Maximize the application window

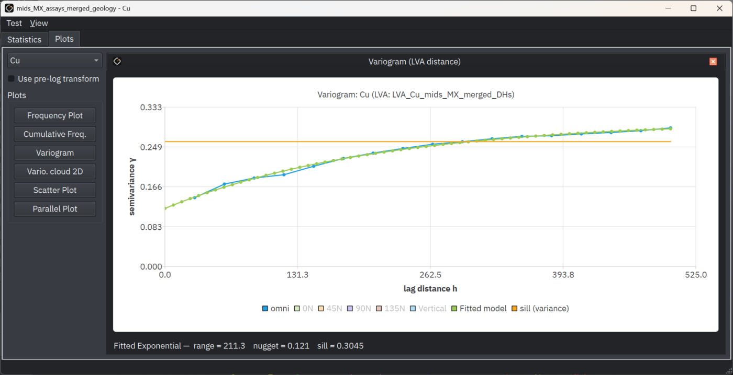693,8
